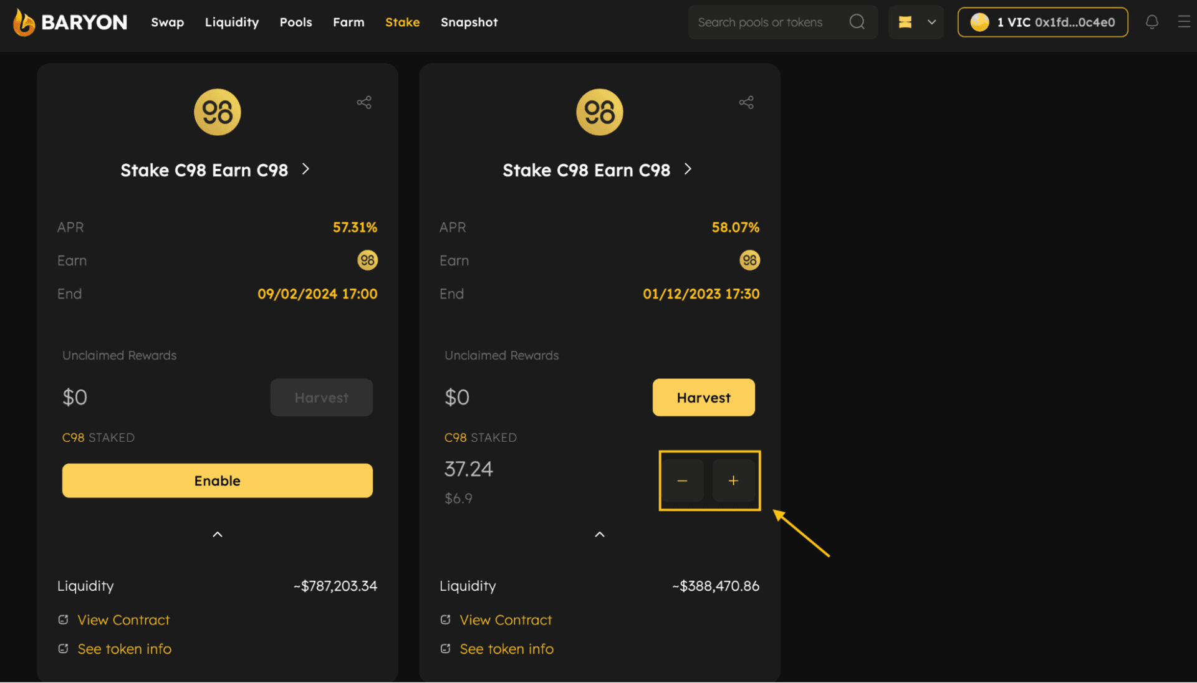Click the Earn C98 token icon in the 57.31% APR card

point(367,260)
